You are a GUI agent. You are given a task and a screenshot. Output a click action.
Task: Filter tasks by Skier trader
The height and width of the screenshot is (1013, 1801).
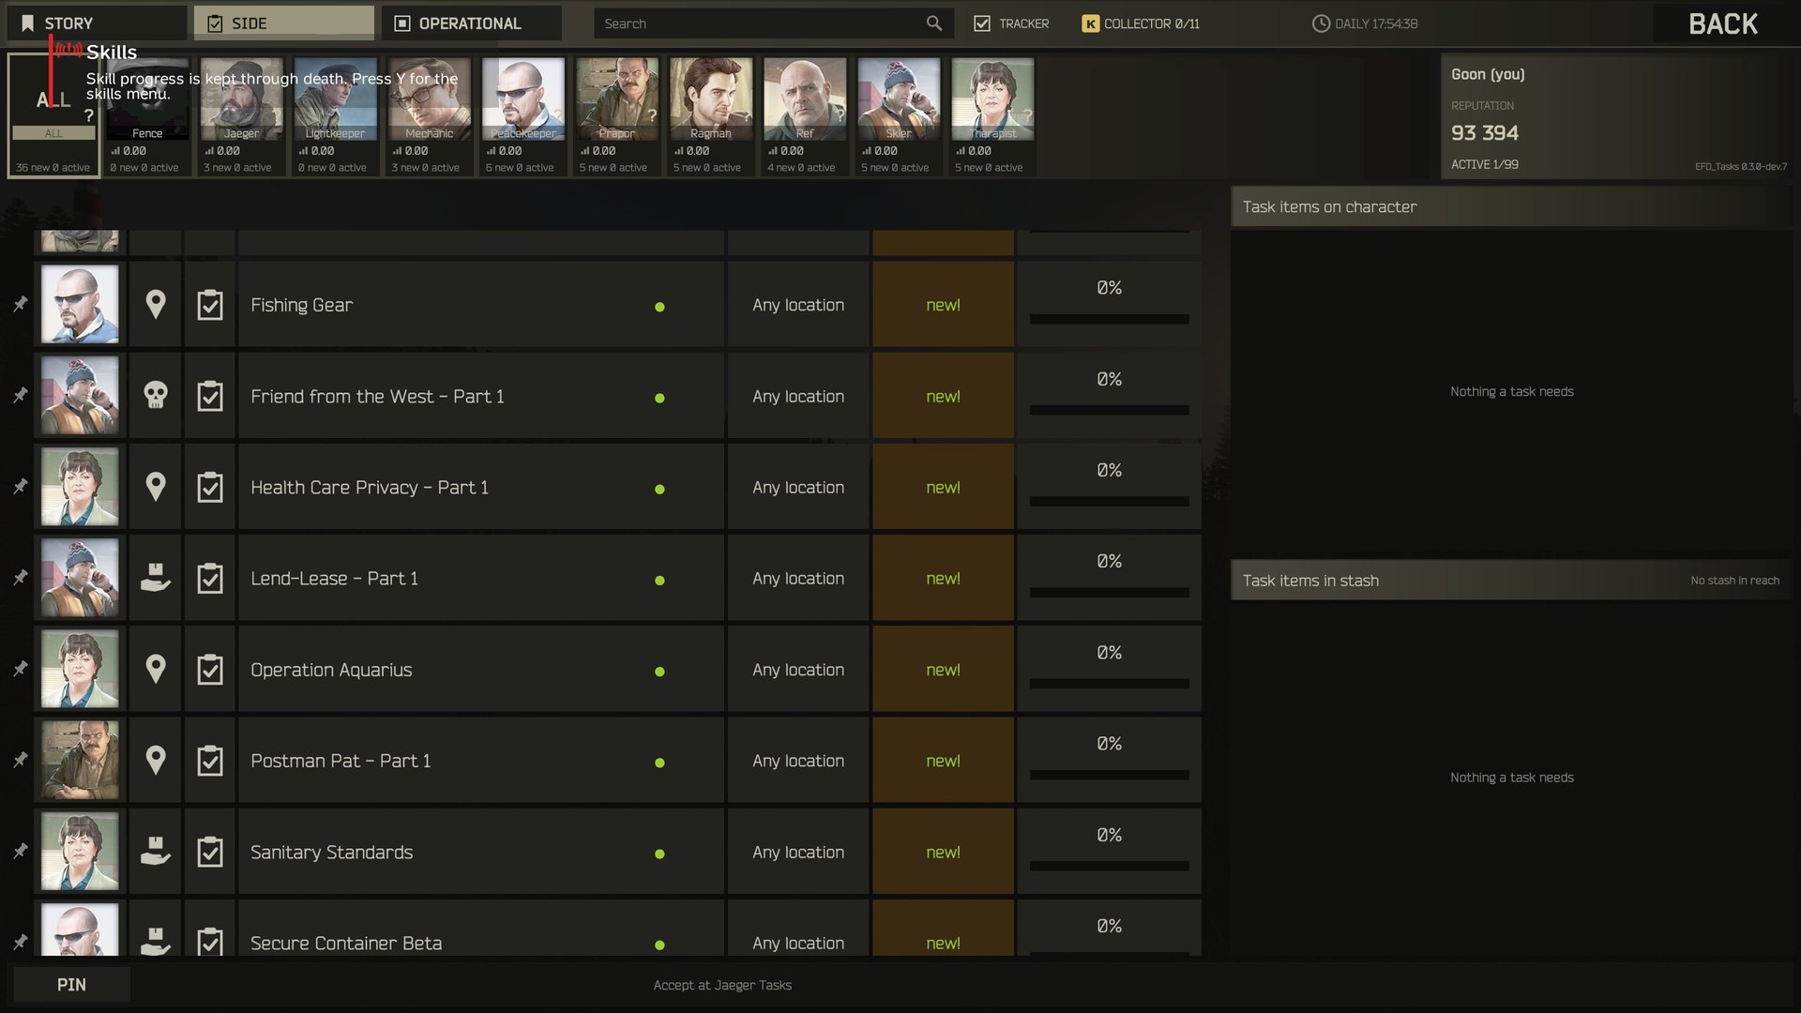click(898, 115)
